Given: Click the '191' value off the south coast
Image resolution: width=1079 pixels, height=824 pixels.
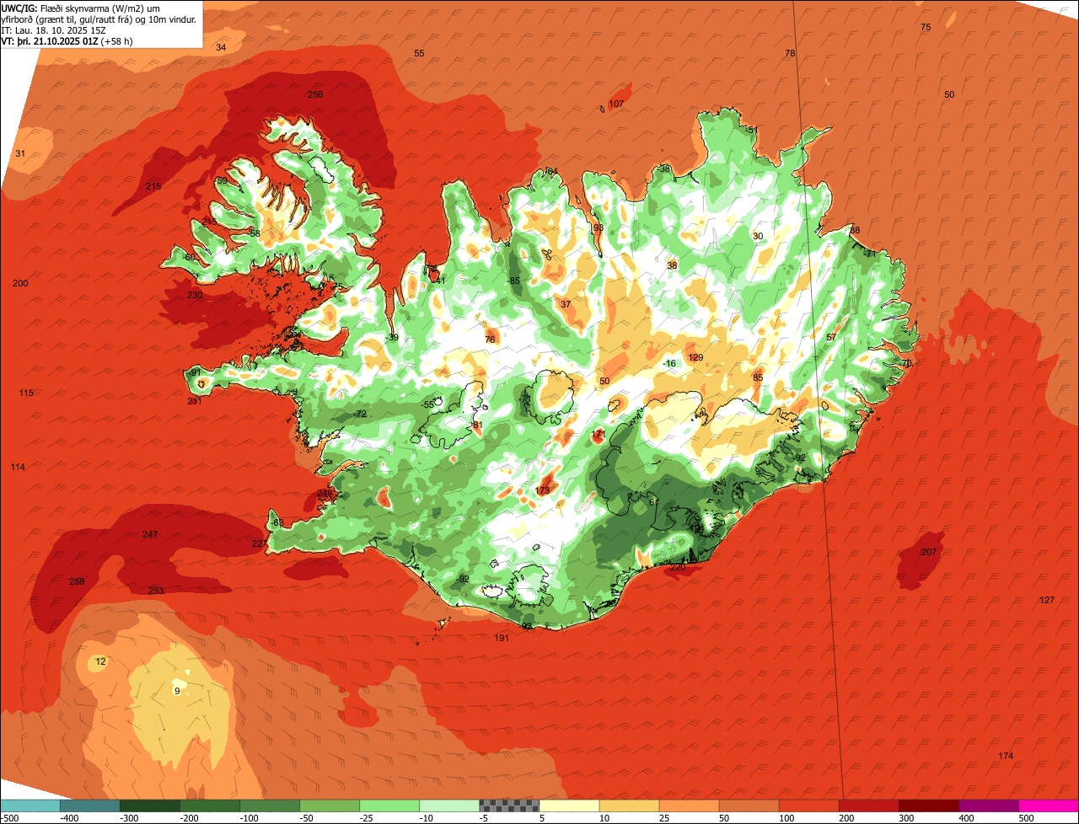Looking at the screenshot, I should coord(502,638).
